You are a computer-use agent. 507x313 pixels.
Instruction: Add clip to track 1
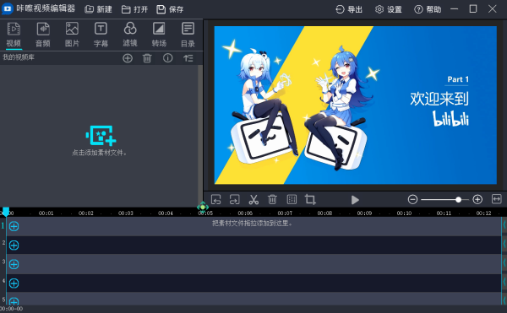[14, 226]
